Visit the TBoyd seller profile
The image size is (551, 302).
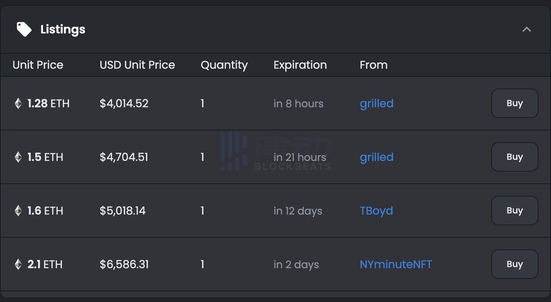pos(376,211)
